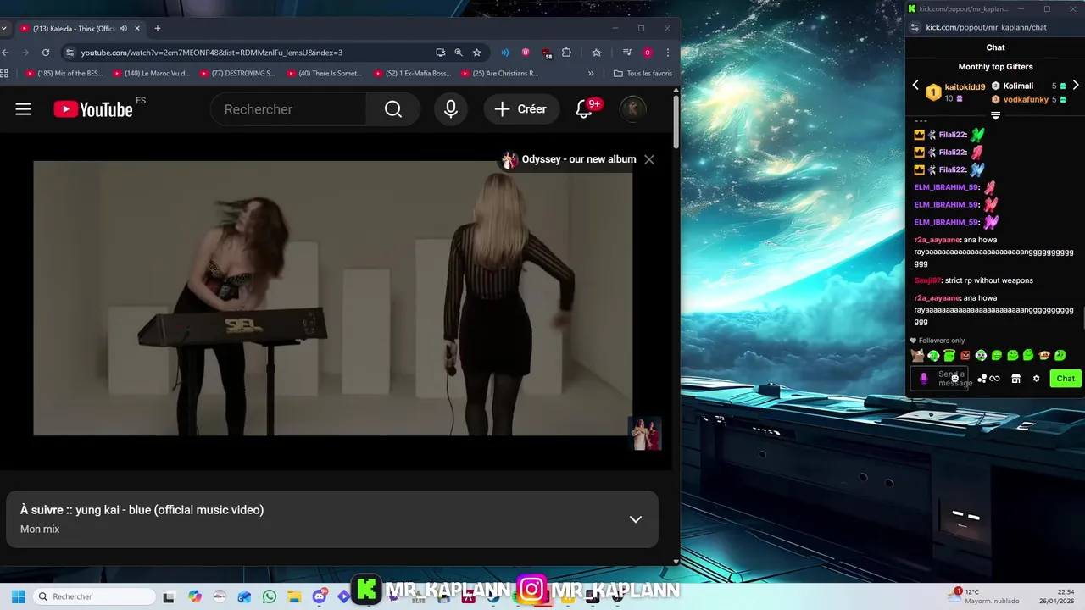
Task: Open Chrome three-dot menu
Action: tap(668, 53)
